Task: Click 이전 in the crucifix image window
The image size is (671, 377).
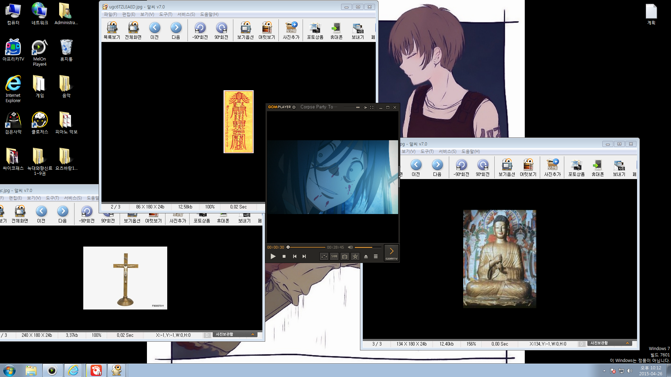Action: [x=41, y=214]
